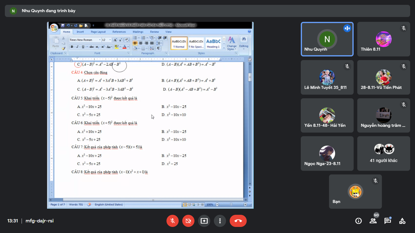Leave call with red hang-up button

pyautogui.click(x=238, y=221)
